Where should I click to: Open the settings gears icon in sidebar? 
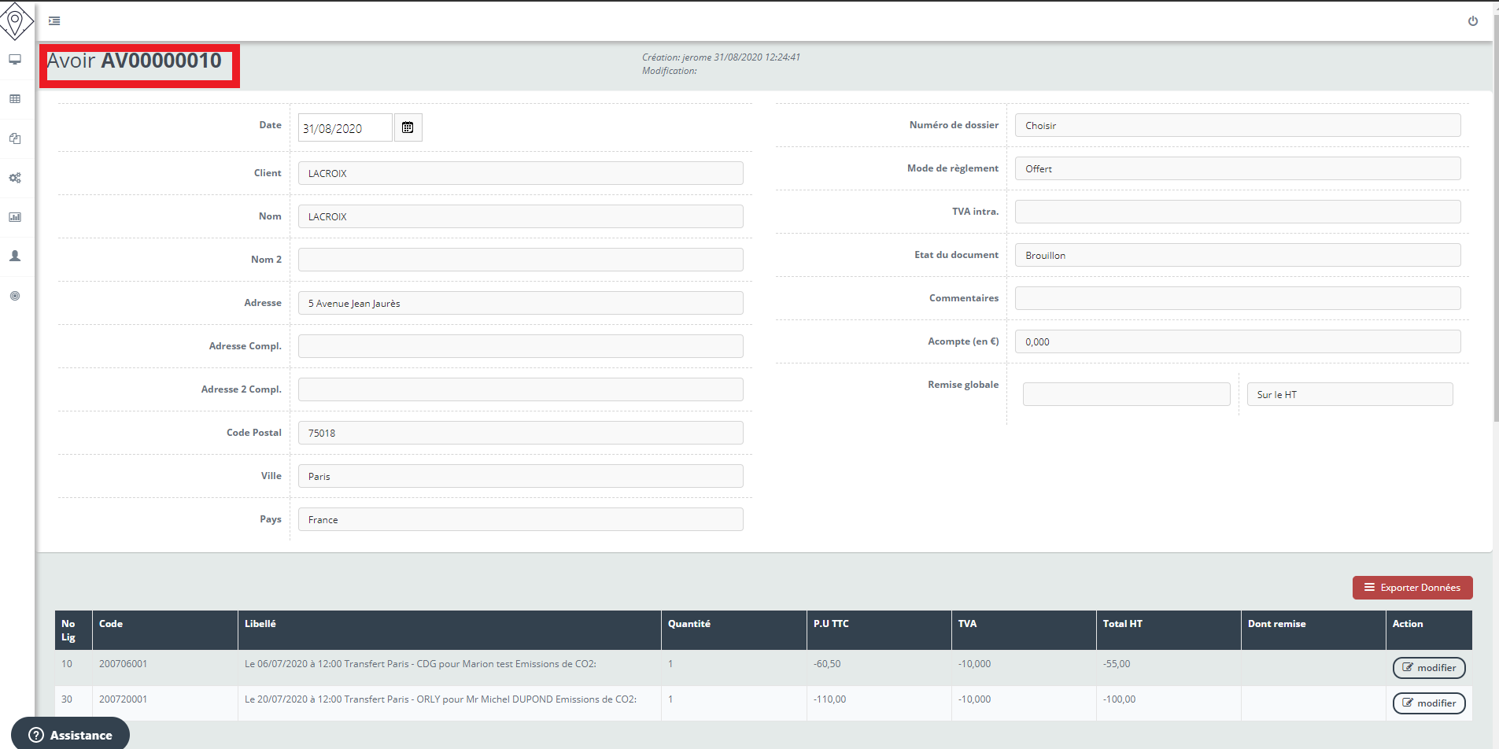coord(15,178)
